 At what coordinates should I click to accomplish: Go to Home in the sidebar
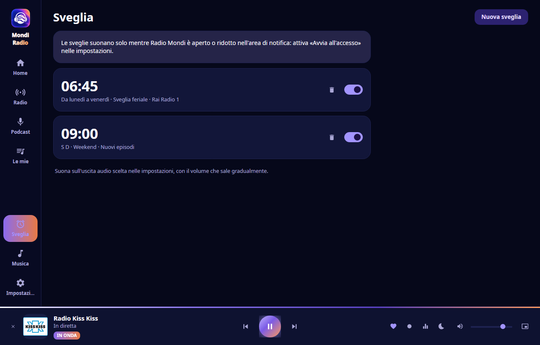coord(20,68)
